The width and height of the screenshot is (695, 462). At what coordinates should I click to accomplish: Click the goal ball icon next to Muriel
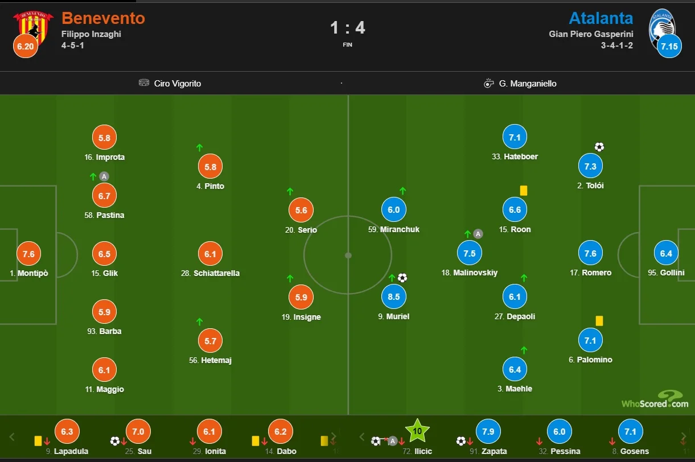(x=402, y=278)
